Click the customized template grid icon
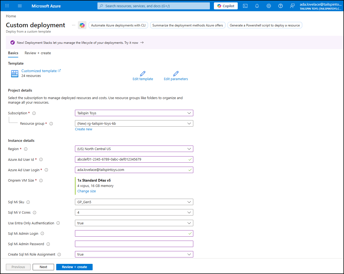Viewport: 344px width, 274px height. (x=14, y=73)
